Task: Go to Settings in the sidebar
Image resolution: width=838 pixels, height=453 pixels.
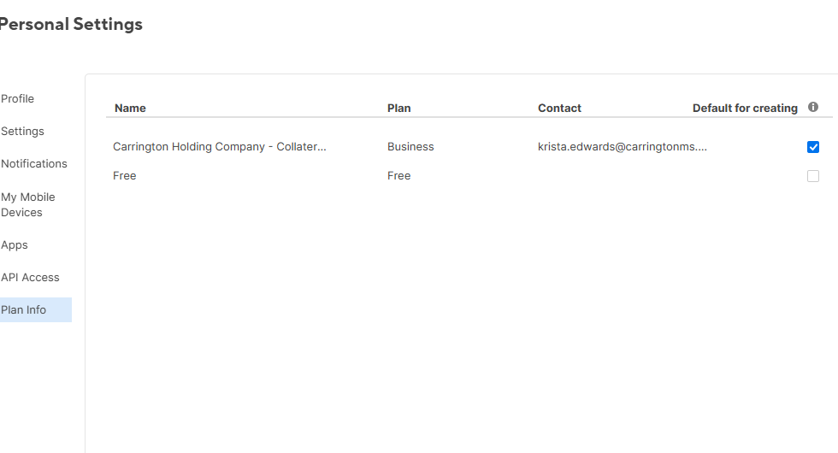Action: [23, 132]
